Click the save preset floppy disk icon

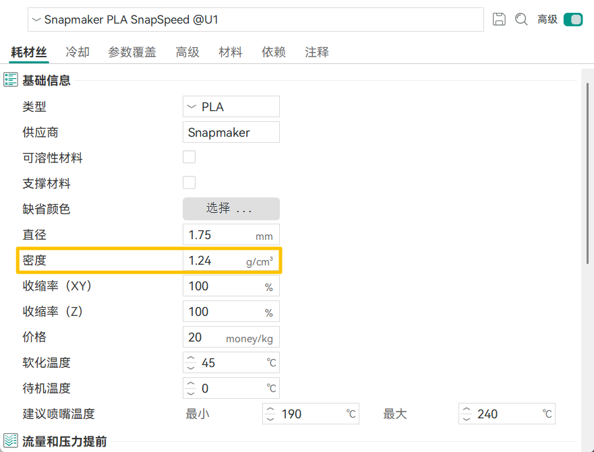click(499, 20)
